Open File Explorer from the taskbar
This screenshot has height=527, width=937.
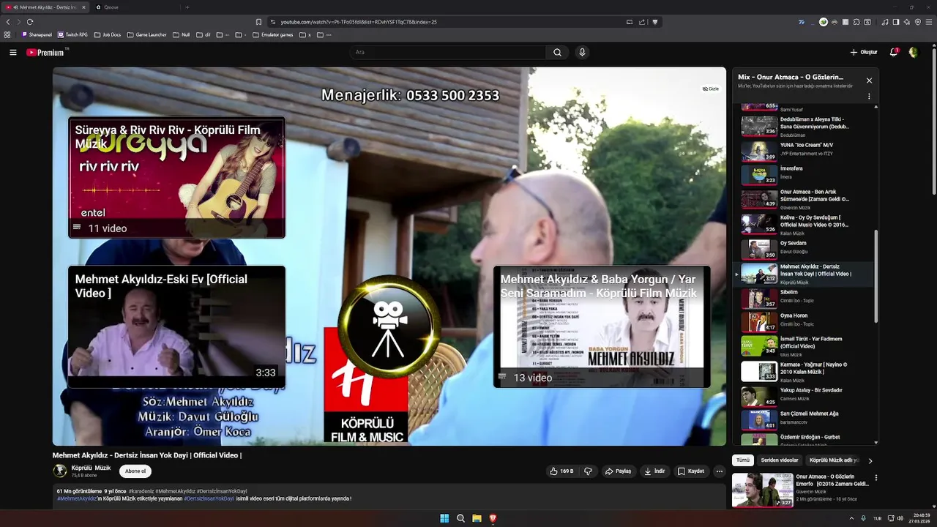pyautogui.click(x=477, y=518)
